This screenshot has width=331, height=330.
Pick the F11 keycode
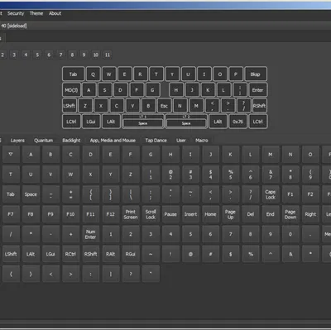[x=90, y=214]
